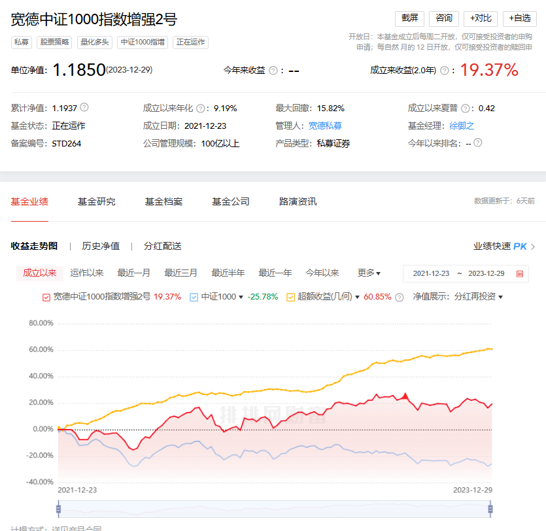The height and width of the screenshot is (531, 546).
Task: Click start date 2021-12-23 field
Action: pos(431,274)
